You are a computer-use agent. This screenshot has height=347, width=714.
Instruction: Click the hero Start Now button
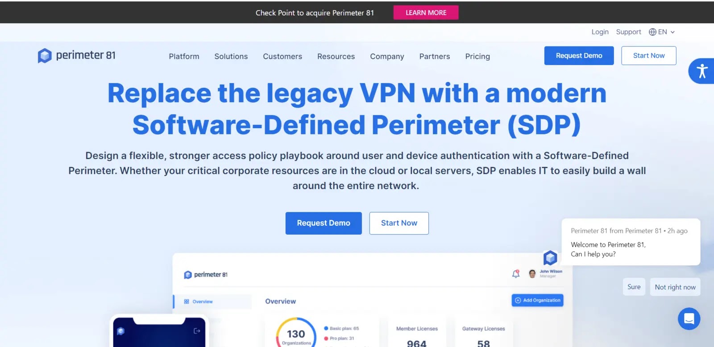(x=399, y=223)
